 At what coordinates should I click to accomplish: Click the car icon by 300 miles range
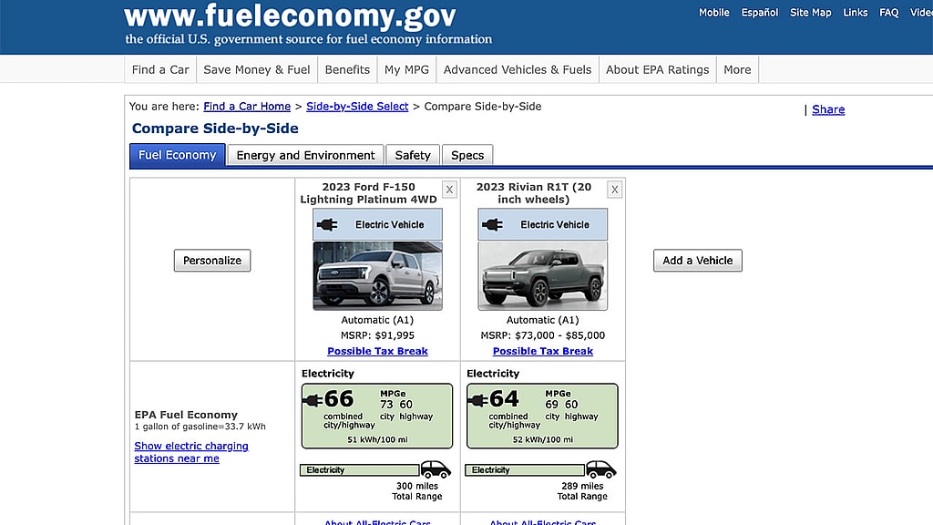point(436,469)
